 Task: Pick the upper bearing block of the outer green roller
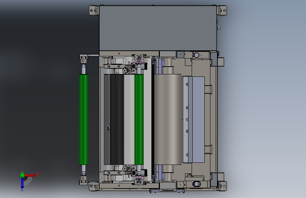click(84, 59)
